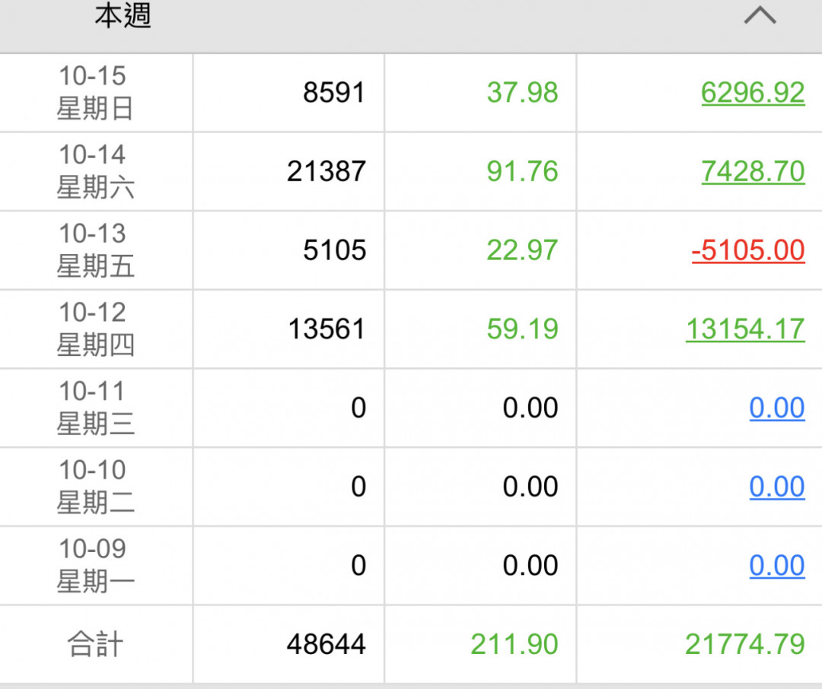
Task: Click the green value 91.76
Action: click(x=522, y=171)
